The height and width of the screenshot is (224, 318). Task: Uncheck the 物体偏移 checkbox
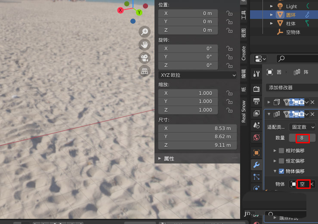point(281,171)
